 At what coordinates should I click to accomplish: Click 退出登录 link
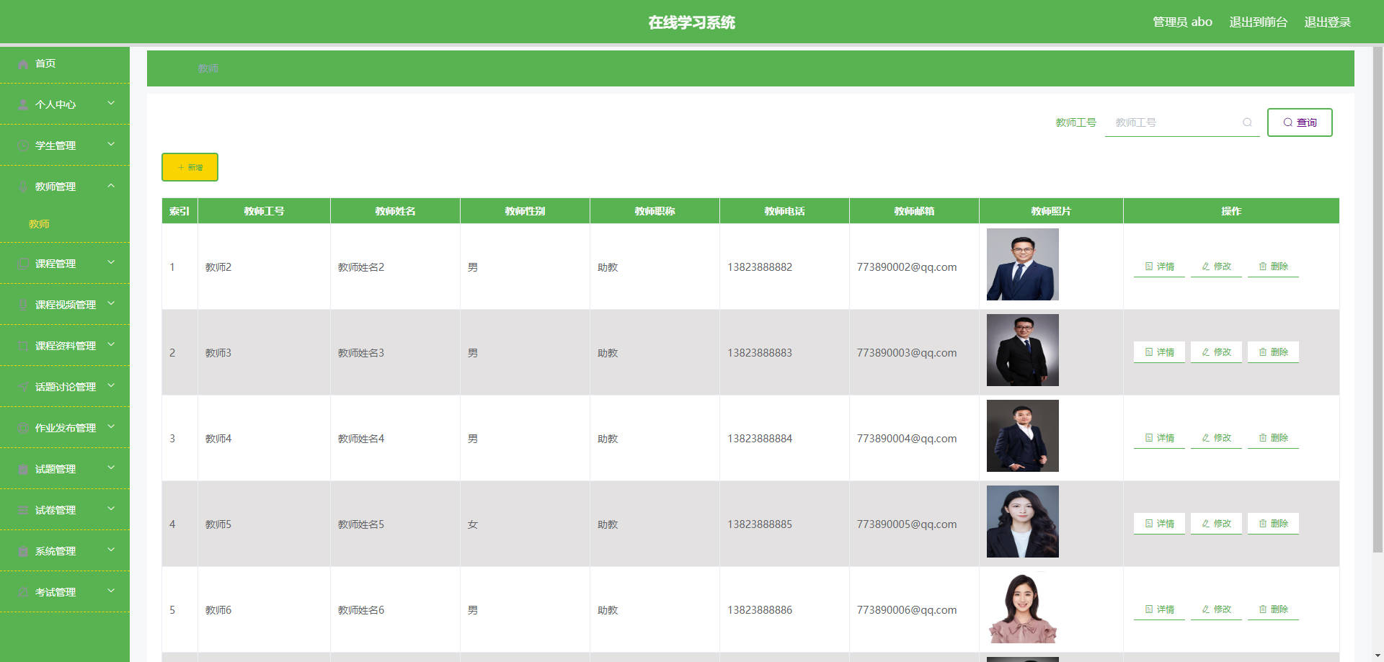tap(1327, 22)
